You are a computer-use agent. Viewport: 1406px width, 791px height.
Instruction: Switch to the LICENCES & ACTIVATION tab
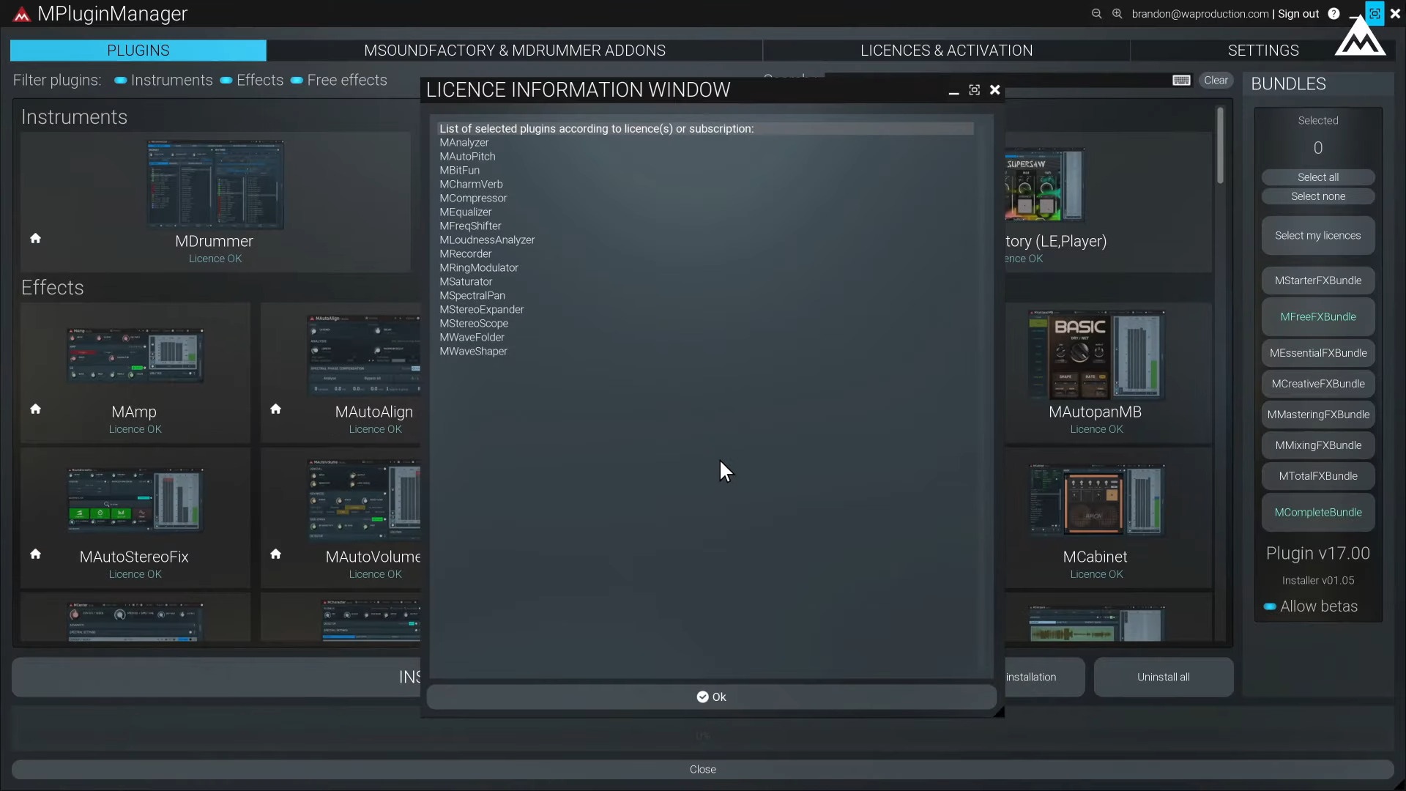945,50
